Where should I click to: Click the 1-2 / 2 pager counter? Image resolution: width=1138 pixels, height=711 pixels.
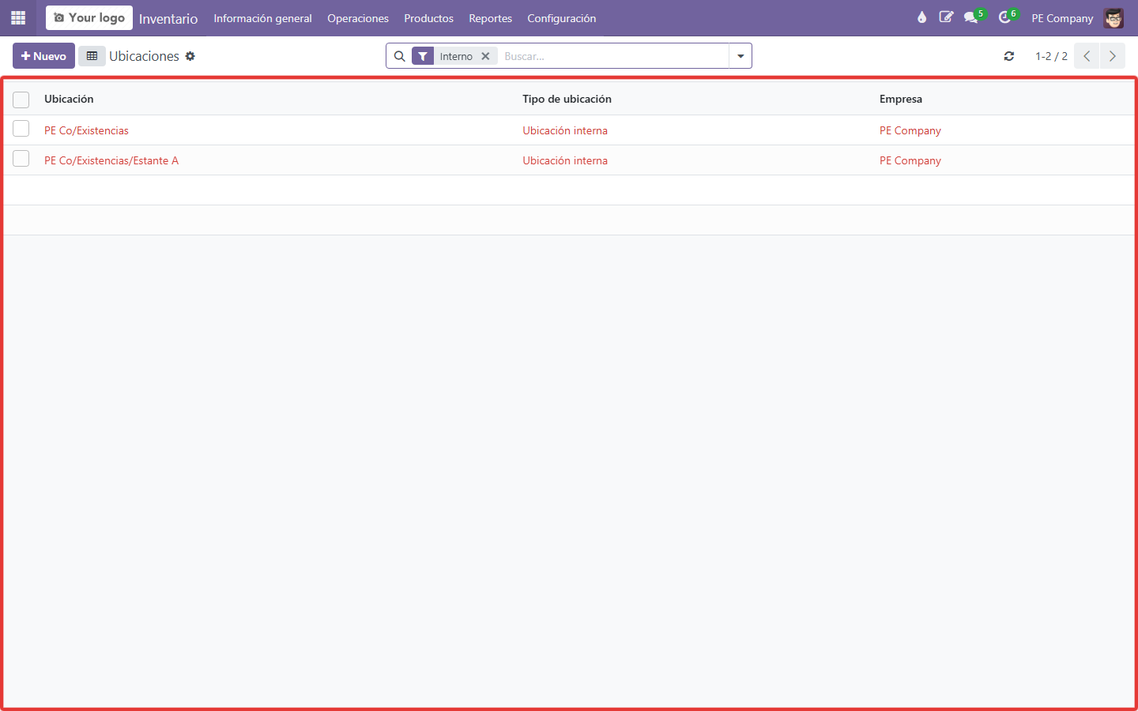point(1051,56)
